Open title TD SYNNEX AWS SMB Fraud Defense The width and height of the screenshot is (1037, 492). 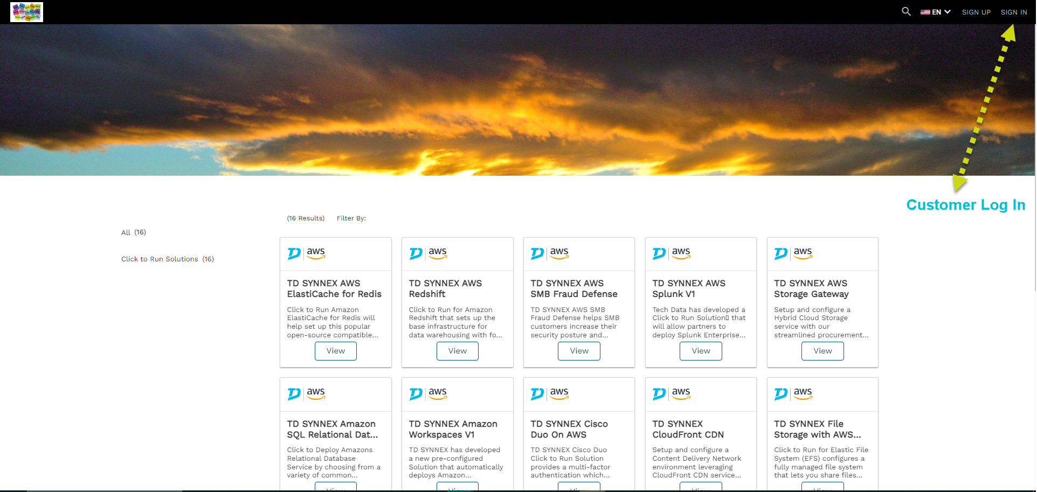coord(574,289)
